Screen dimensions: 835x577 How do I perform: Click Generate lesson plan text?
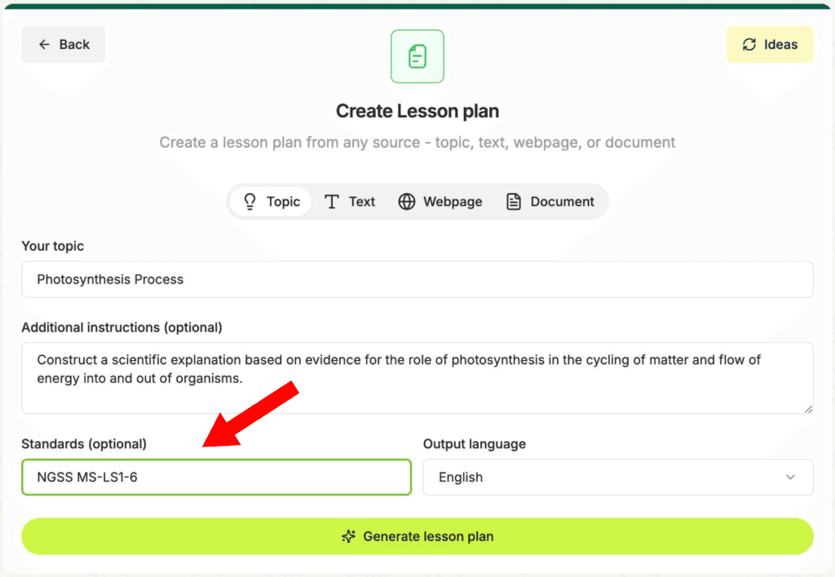pos(428,536)
